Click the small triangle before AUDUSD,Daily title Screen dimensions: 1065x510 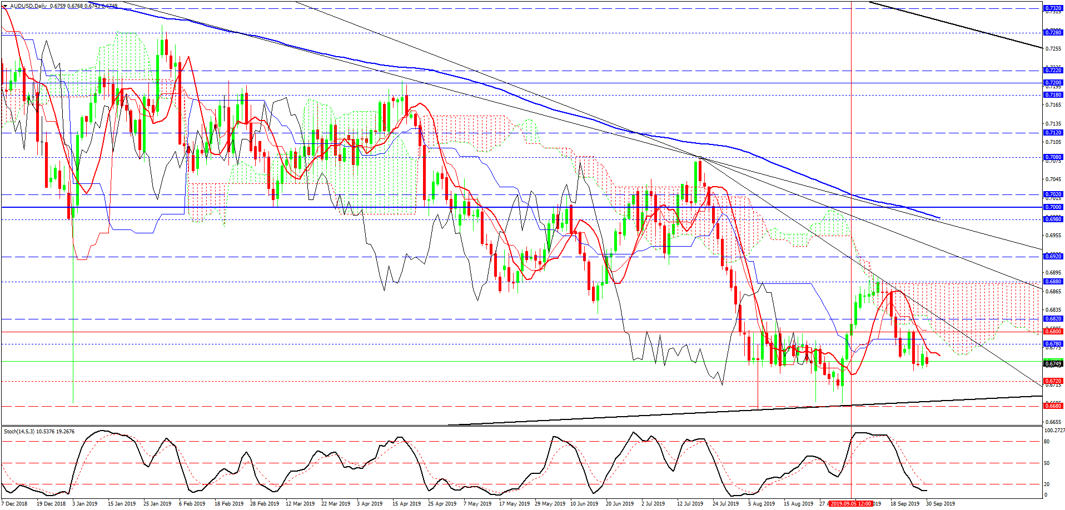coord(5,6)
